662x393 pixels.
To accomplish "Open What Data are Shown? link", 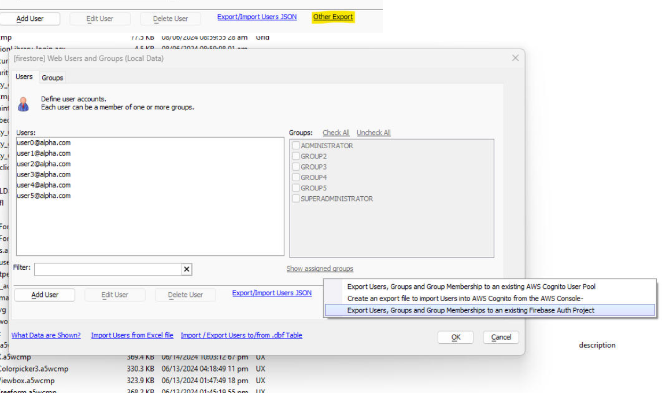I will [46, 335].
